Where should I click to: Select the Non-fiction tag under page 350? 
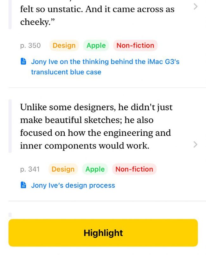(x=135, y=45)
